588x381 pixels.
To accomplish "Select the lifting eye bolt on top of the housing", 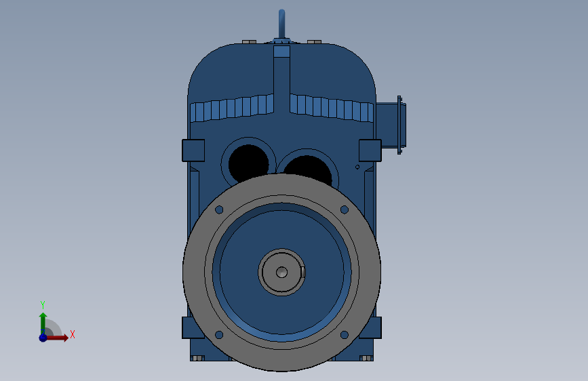I will tap(281, 24).
